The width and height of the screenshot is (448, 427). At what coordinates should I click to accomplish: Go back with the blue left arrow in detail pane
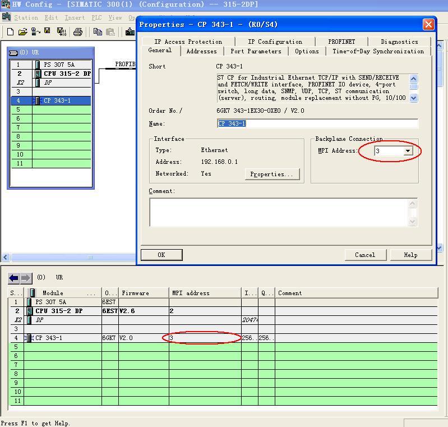click(13, 278)
